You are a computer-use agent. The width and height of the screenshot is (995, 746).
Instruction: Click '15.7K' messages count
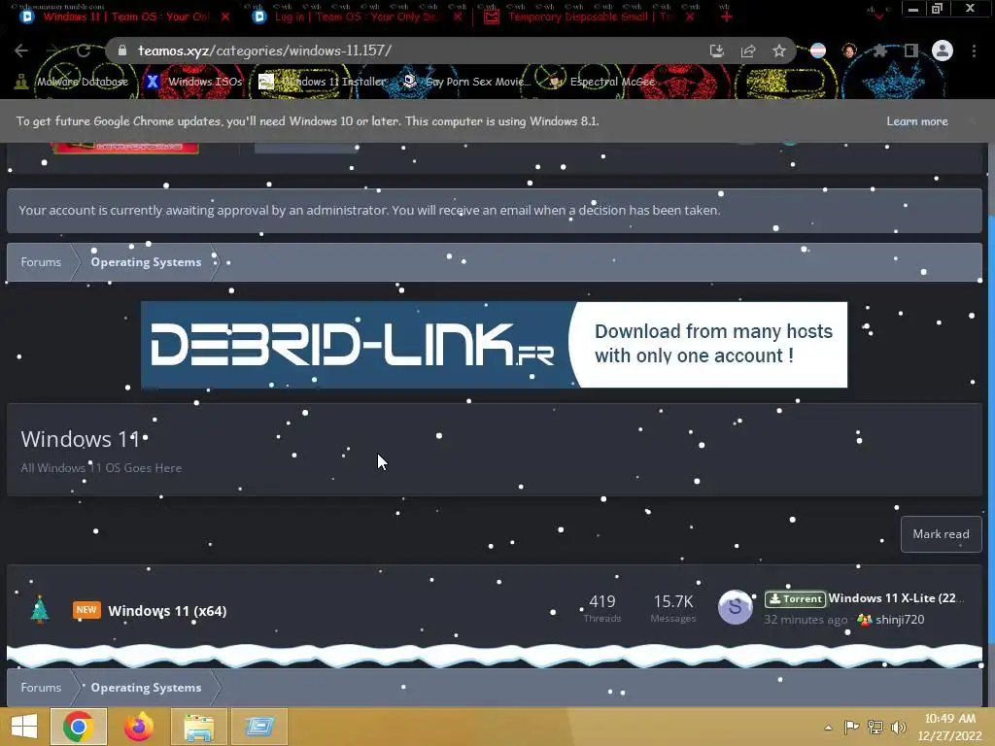point(673,601)
